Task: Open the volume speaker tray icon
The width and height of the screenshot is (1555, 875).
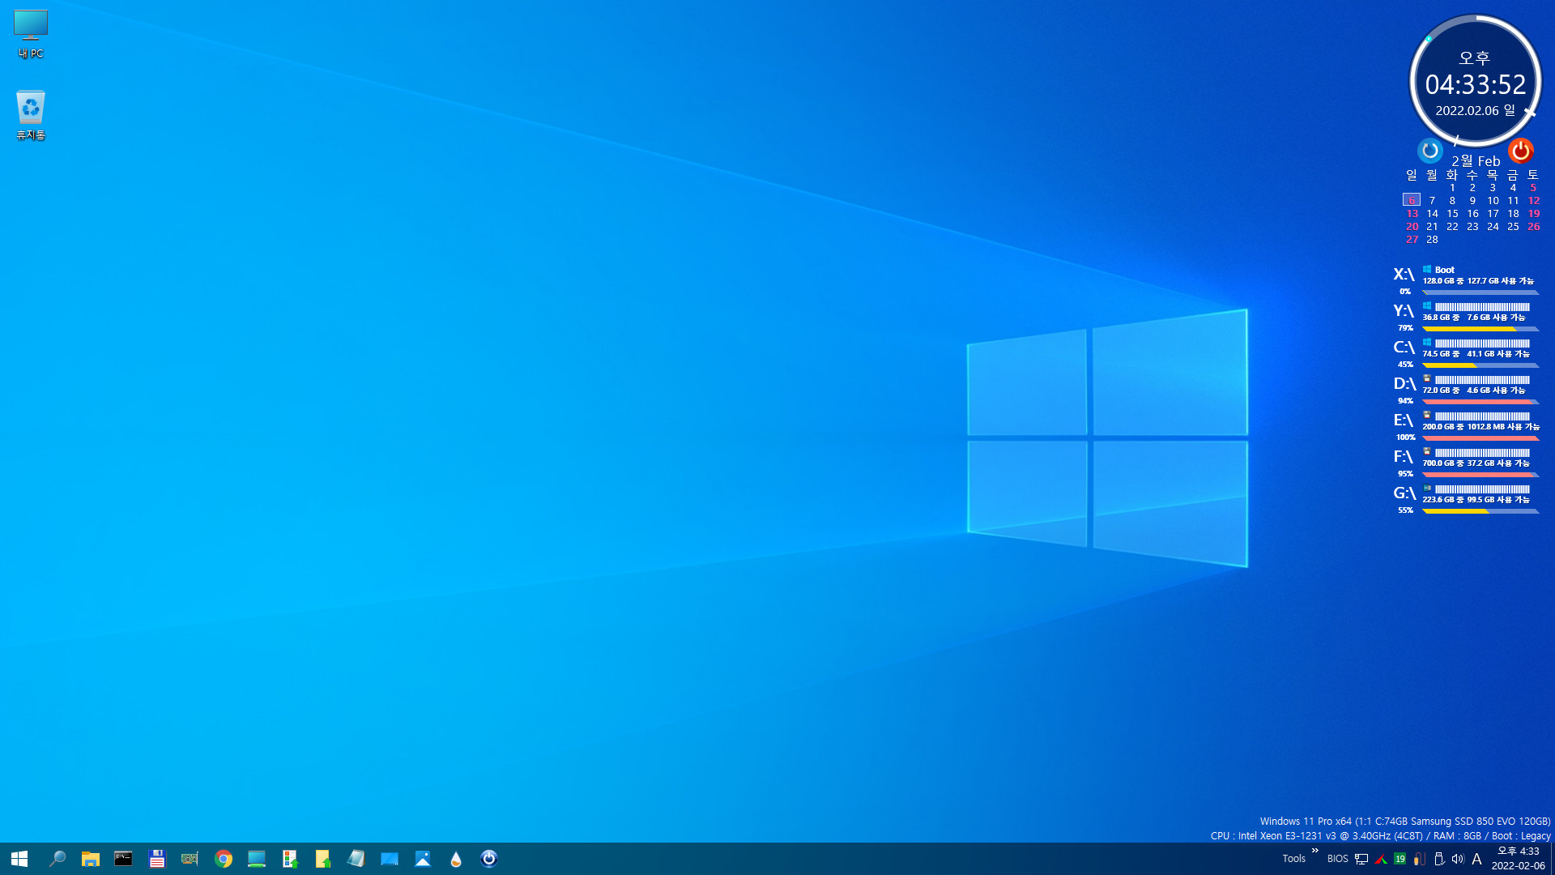Action: point(1458,859)
